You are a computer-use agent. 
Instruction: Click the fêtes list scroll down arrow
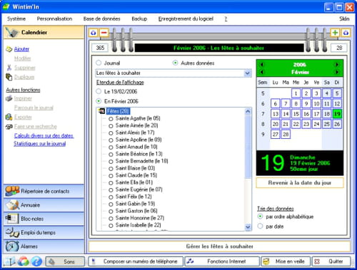(x=248, y=227)
